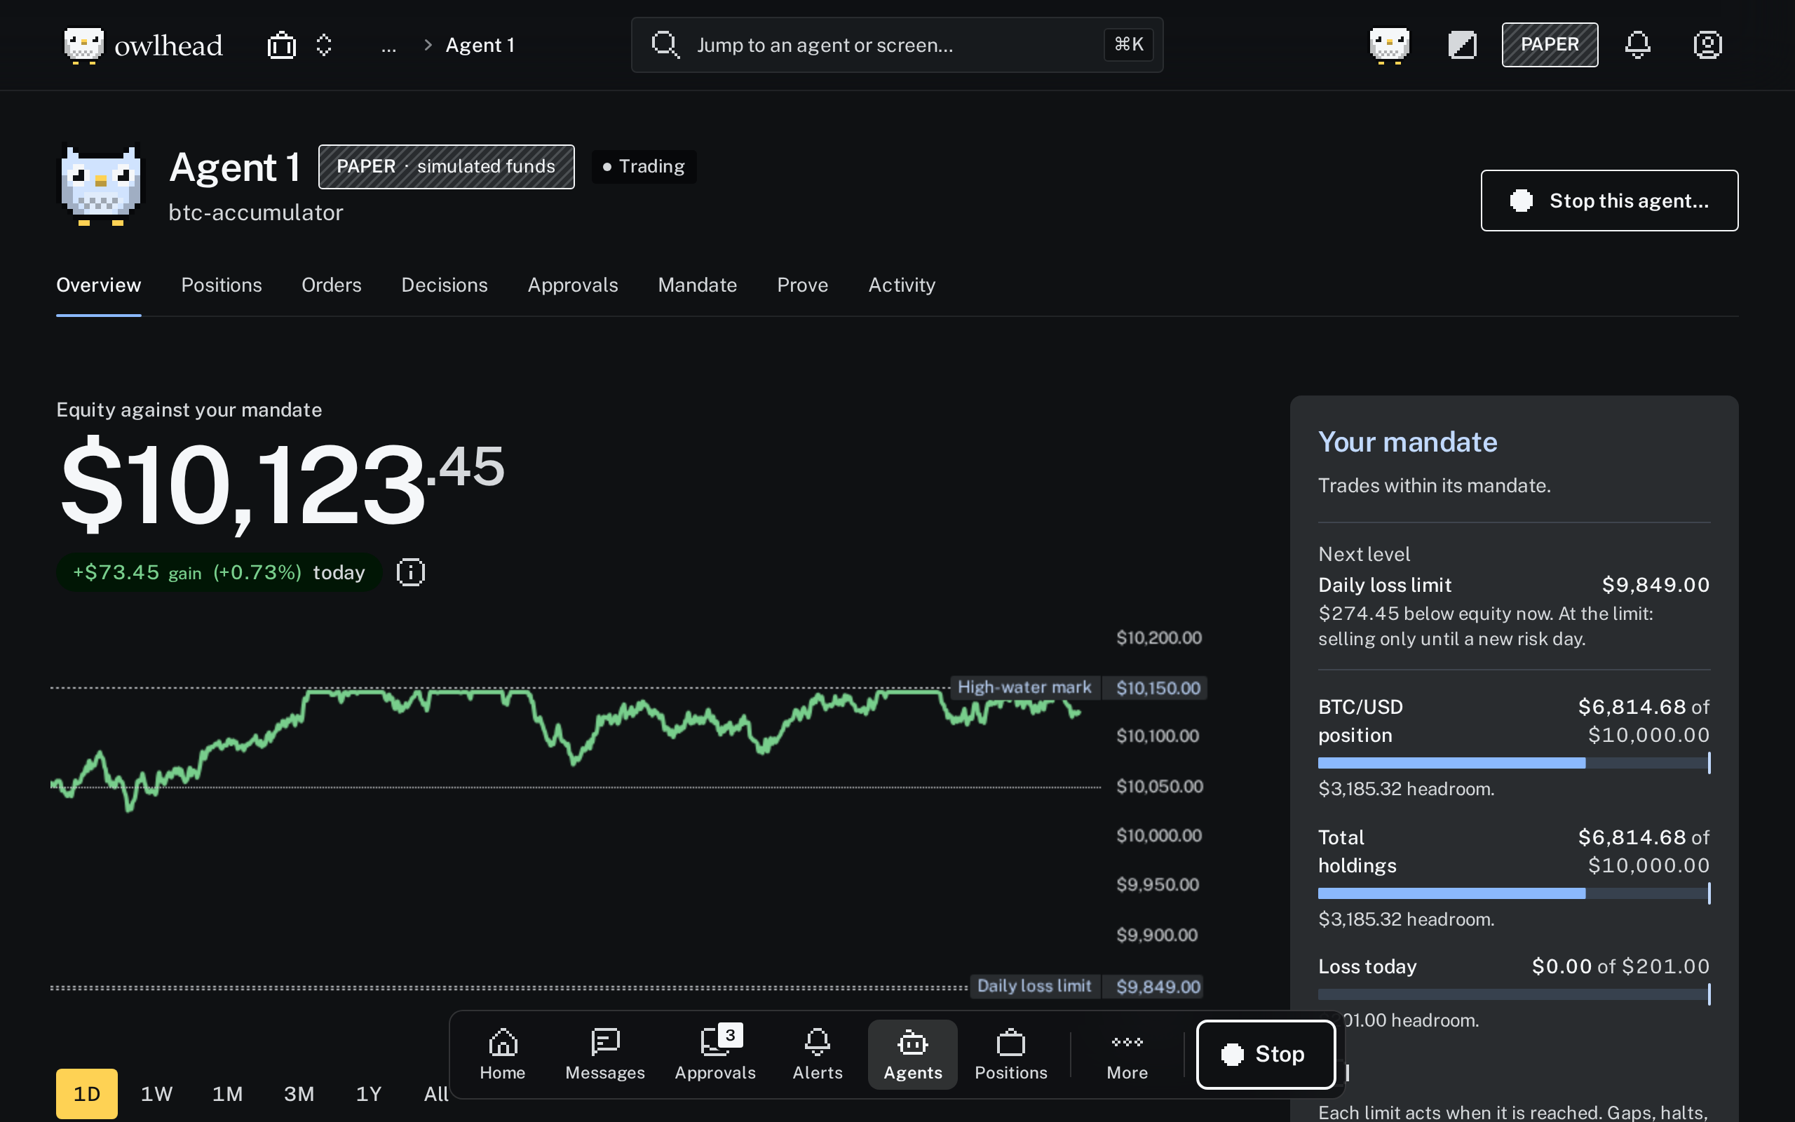
Task: Click the Agent 1 breadcrumb label
Action: point(480,46)
